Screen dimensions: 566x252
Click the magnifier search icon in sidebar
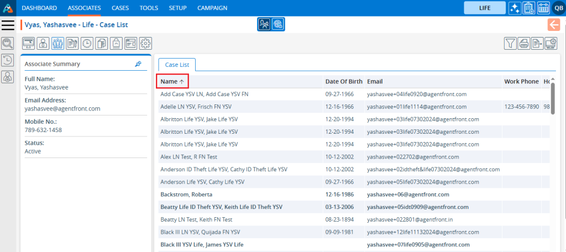8,44
